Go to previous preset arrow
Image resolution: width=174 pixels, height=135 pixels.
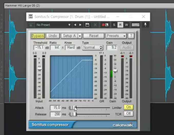pyautogui.click(x=75, y=25)
